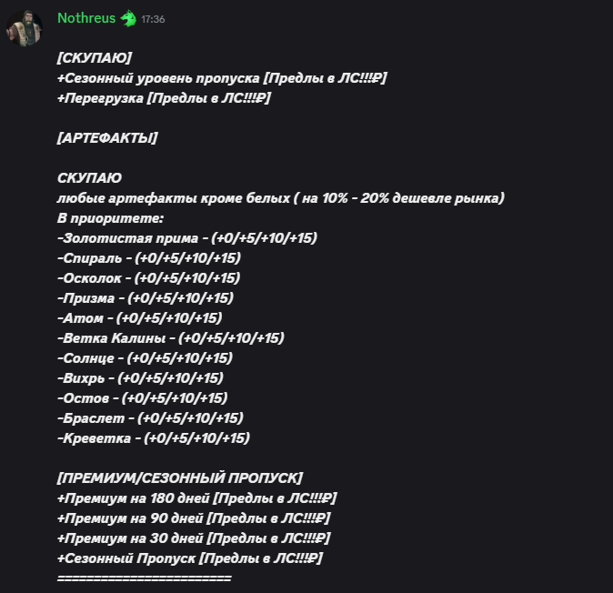
Task: Click the [АРТЕФАКТЫ] header
Action: (x=107, y=137)
